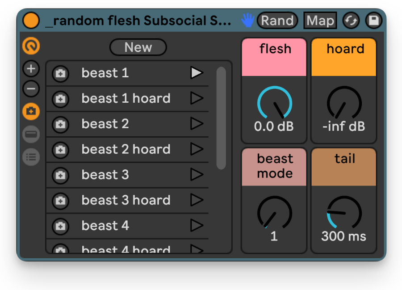This screenshot has height=290, width=402.
Task: Select the 'beast 2' variation name
Action: tap(105, 124)
